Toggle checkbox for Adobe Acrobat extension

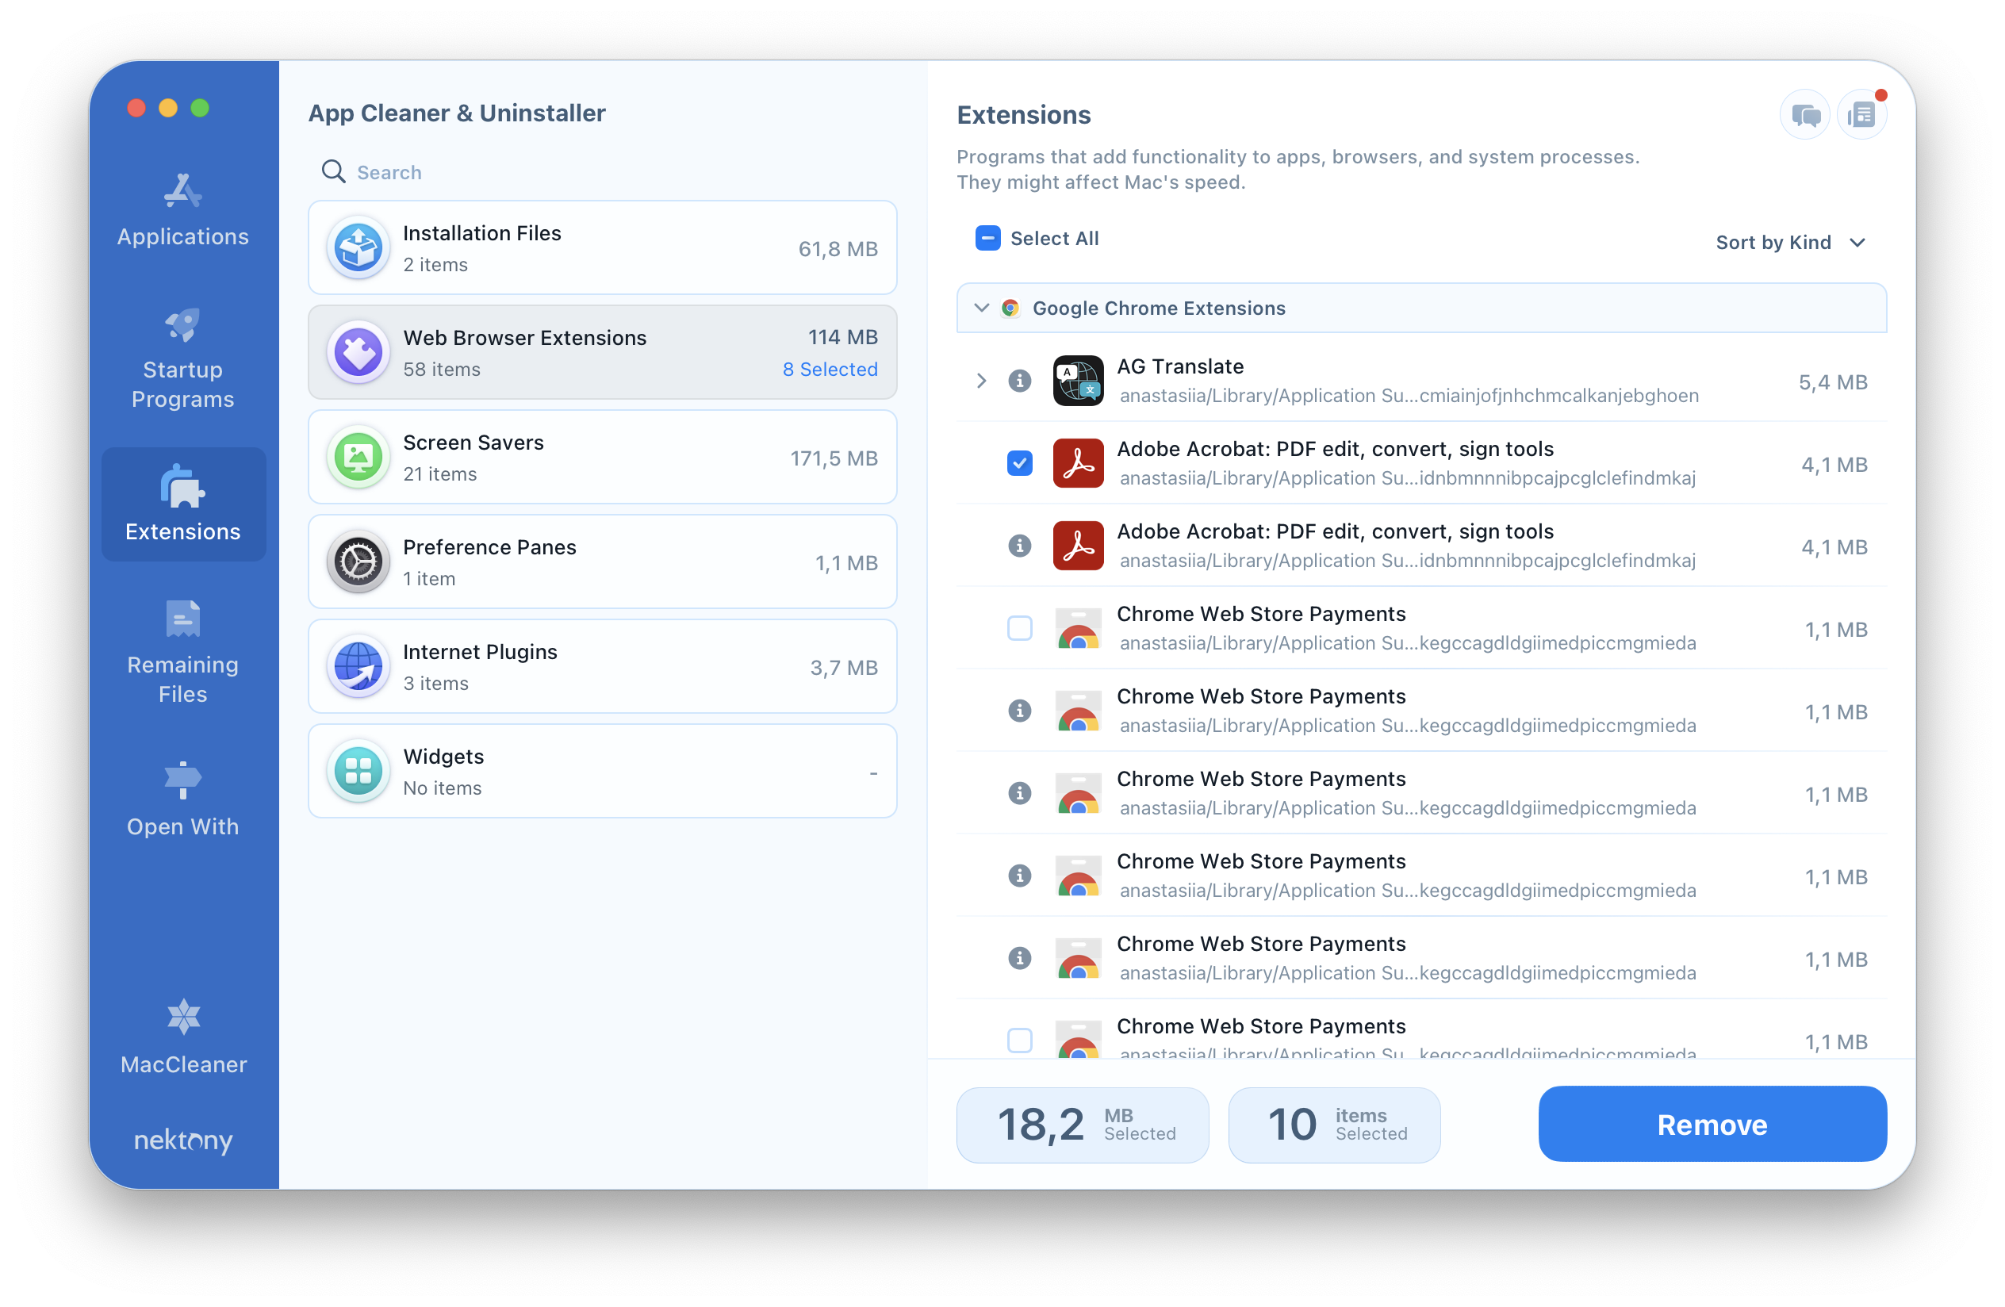1020,463
